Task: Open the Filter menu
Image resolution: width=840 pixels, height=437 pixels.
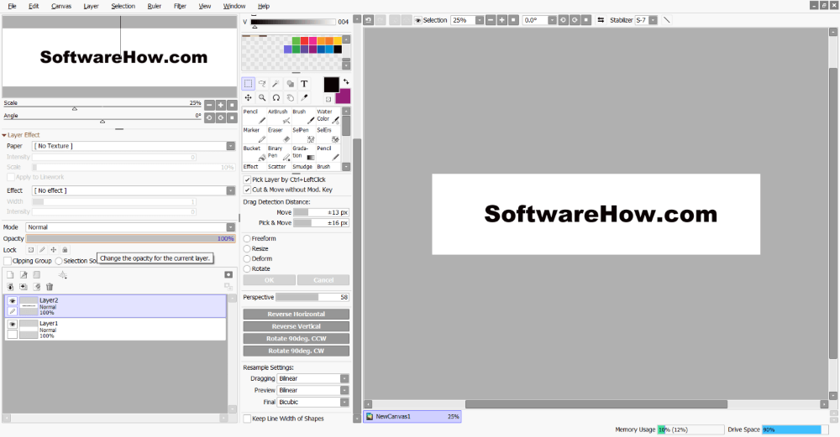Action: [180, 6]
